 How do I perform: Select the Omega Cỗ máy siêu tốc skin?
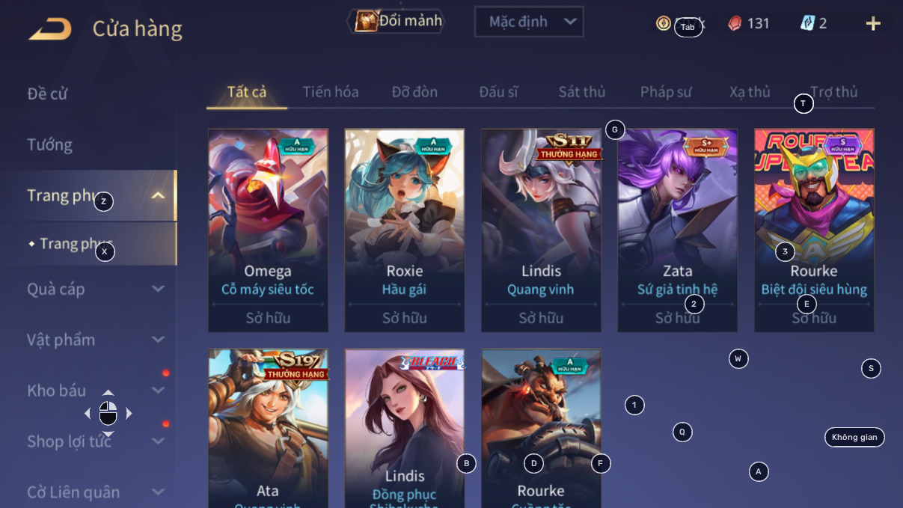pyautogui.click(x=268, y=230)
